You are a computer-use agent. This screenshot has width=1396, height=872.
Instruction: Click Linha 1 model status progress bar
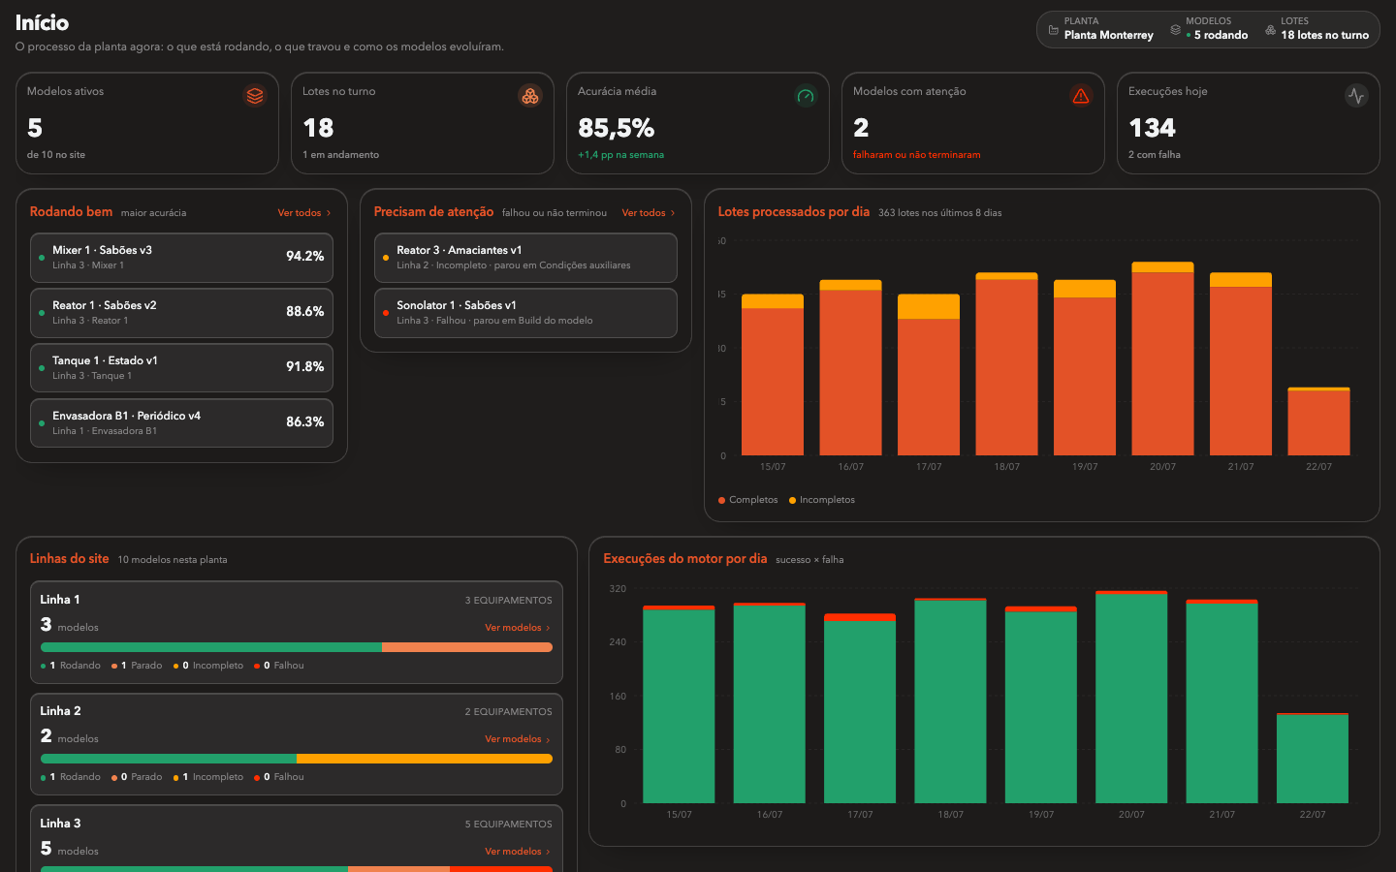(x=297, y=647)
